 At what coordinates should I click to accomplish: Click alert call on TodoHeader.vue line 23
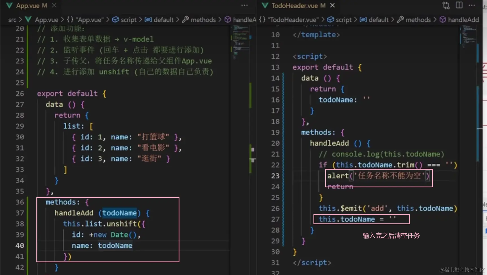[x=378, y=176]
